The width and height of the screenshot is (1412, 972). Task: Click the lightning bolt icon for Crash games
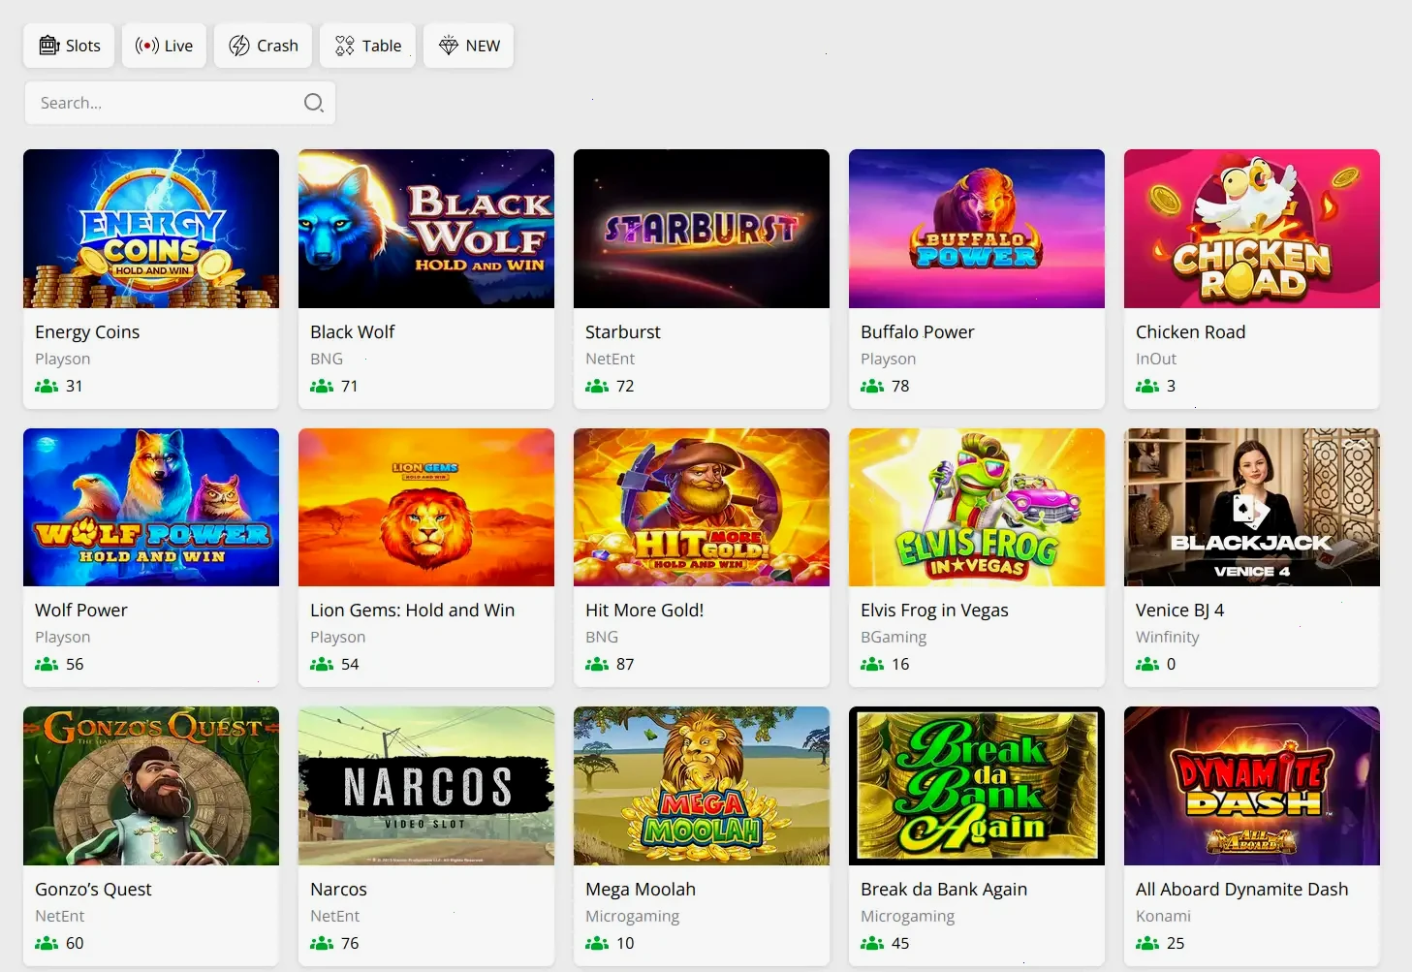coord(237,45)
